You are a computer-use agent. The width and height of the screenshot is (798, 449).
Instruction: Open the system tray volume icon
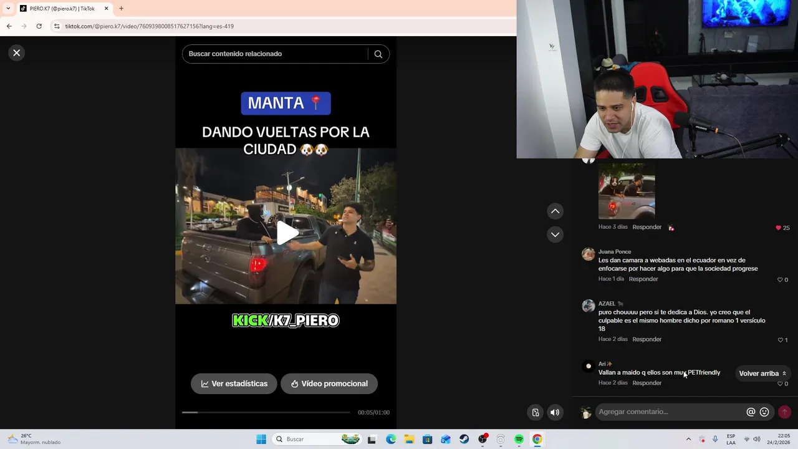pyautogui.click(x=757, y=439)
